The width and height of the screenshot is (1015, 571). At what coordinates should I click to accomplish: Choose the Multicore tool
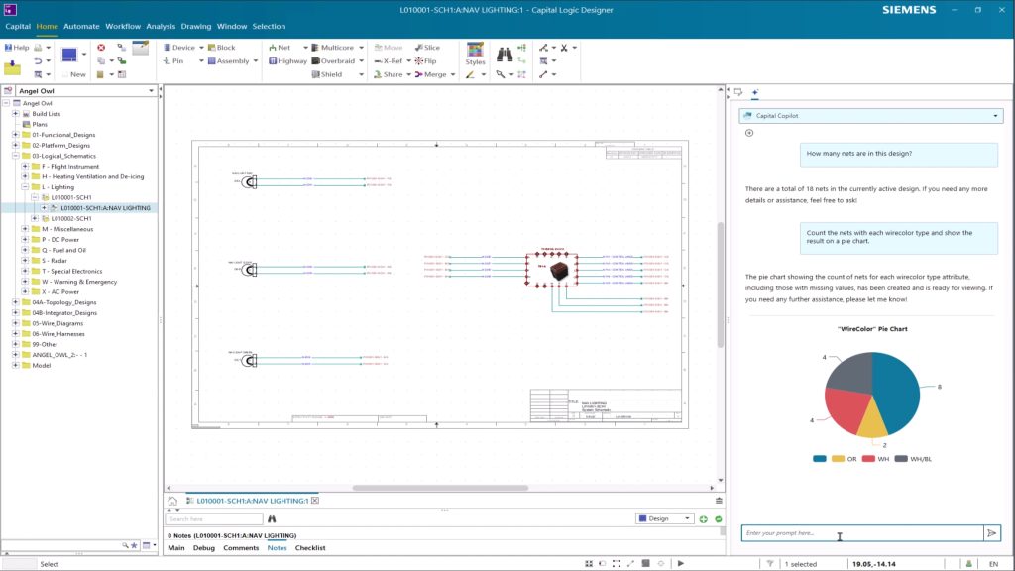pos(333,48)
